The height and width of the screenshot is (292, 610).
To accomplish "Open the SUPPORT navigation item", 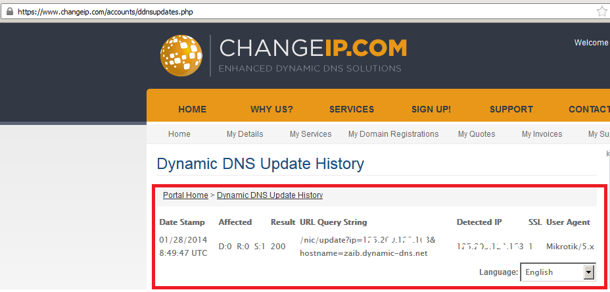I will 511,109.
